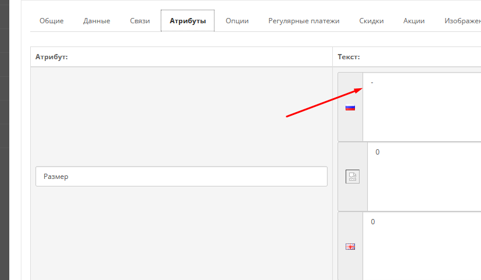
Task: Select the Атрибуты tab
Action: pos(188,21)
